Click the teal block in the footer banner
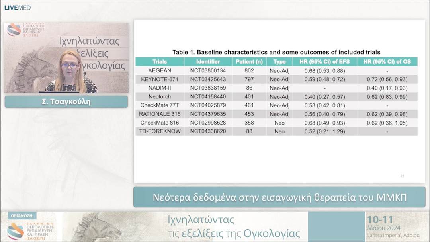 (x=337, y=226)
